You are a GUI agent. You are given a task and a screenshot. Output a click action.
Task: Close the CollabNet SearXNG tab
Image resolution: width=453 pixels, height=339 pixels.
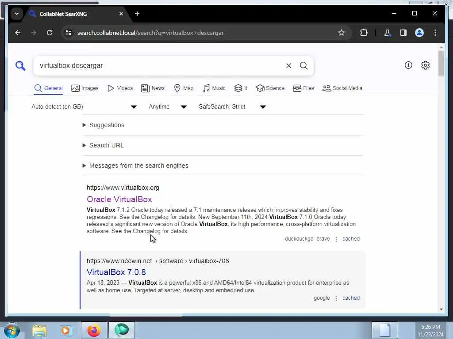point(121,14)
